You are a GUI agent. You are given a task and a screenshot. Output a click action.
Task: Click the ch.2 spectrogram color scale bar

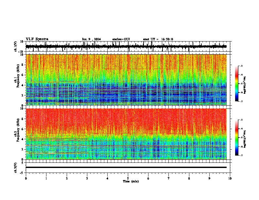coord(237,138)
